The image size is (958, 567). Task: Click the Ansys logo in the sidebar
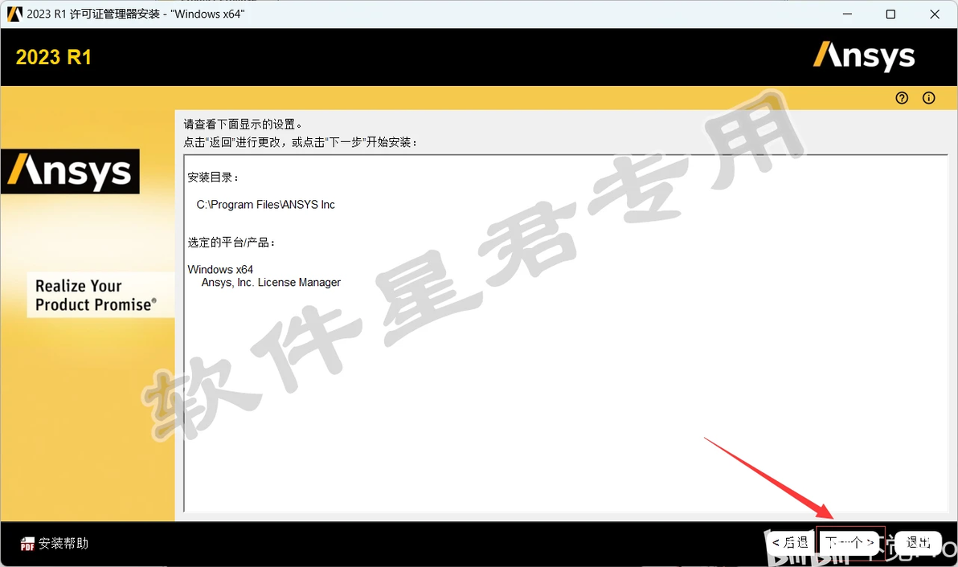[x=70, y=172]
